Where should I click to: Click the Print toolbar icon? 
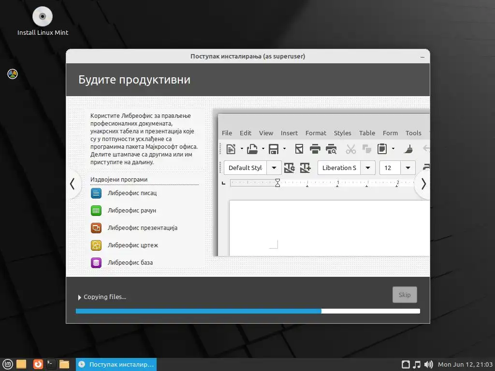(315, 149)
